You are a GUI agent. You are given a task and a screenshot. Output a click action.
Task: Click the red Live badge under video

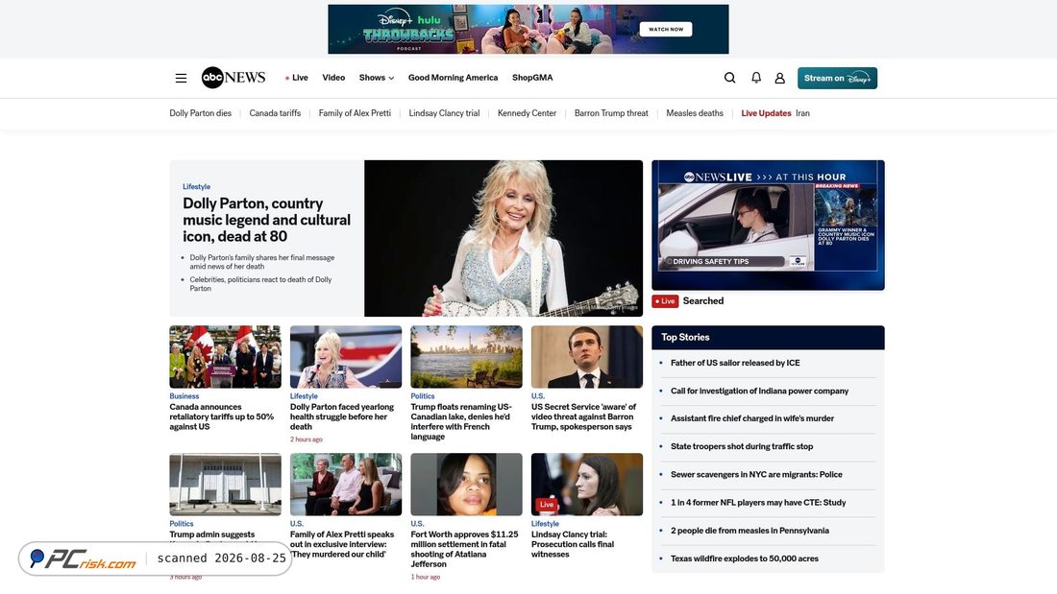[665, 301]
